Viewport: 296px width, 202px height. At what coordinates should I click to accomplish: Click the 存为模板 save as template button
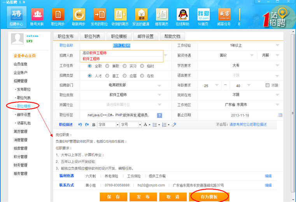(209, 197)
